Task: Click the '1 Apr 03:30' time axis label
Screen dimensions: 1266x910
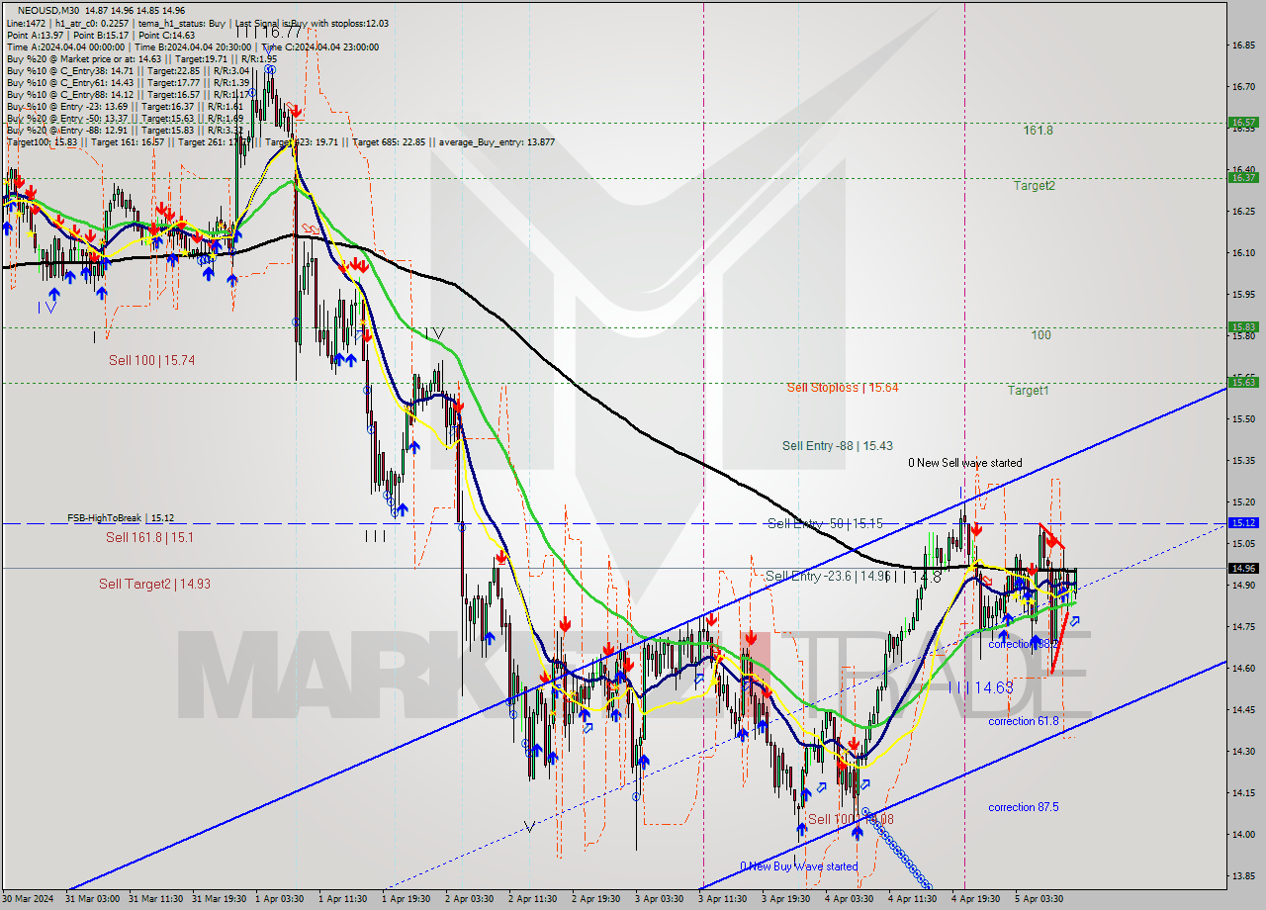Action: (281, 899)
